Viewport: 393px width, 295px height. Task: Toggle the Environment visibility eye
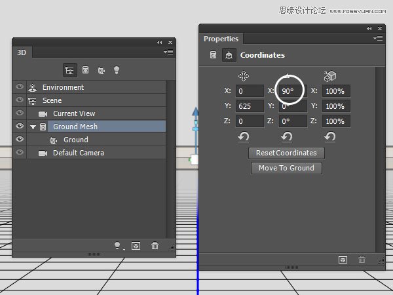pos(20,87)
